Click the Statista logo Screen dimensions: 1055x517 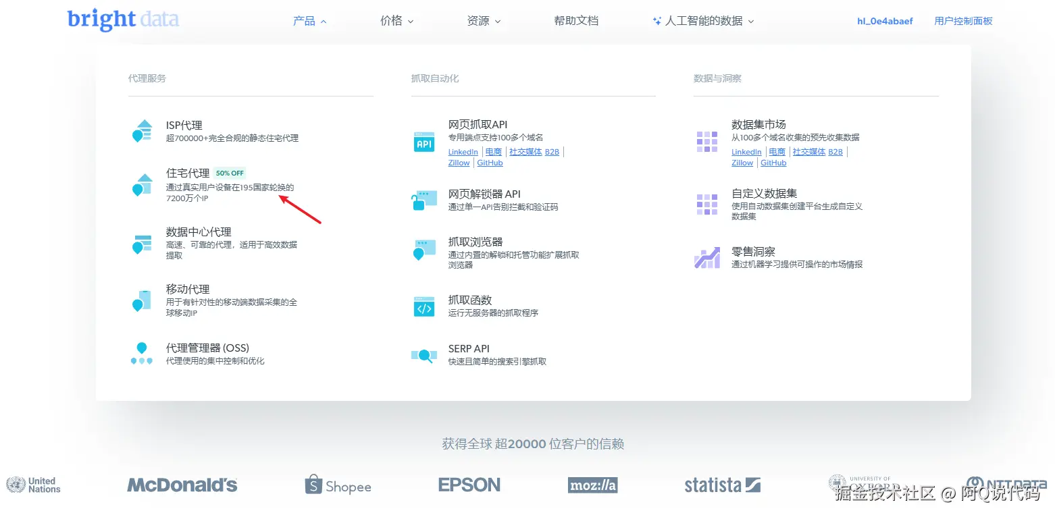coord(723,485)
